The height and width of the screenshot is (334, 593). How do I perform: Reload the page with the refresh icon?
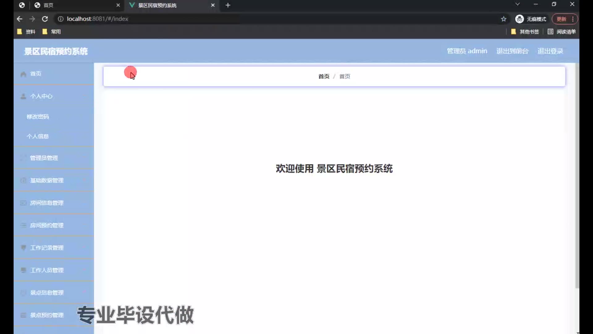tap(45, 19)
